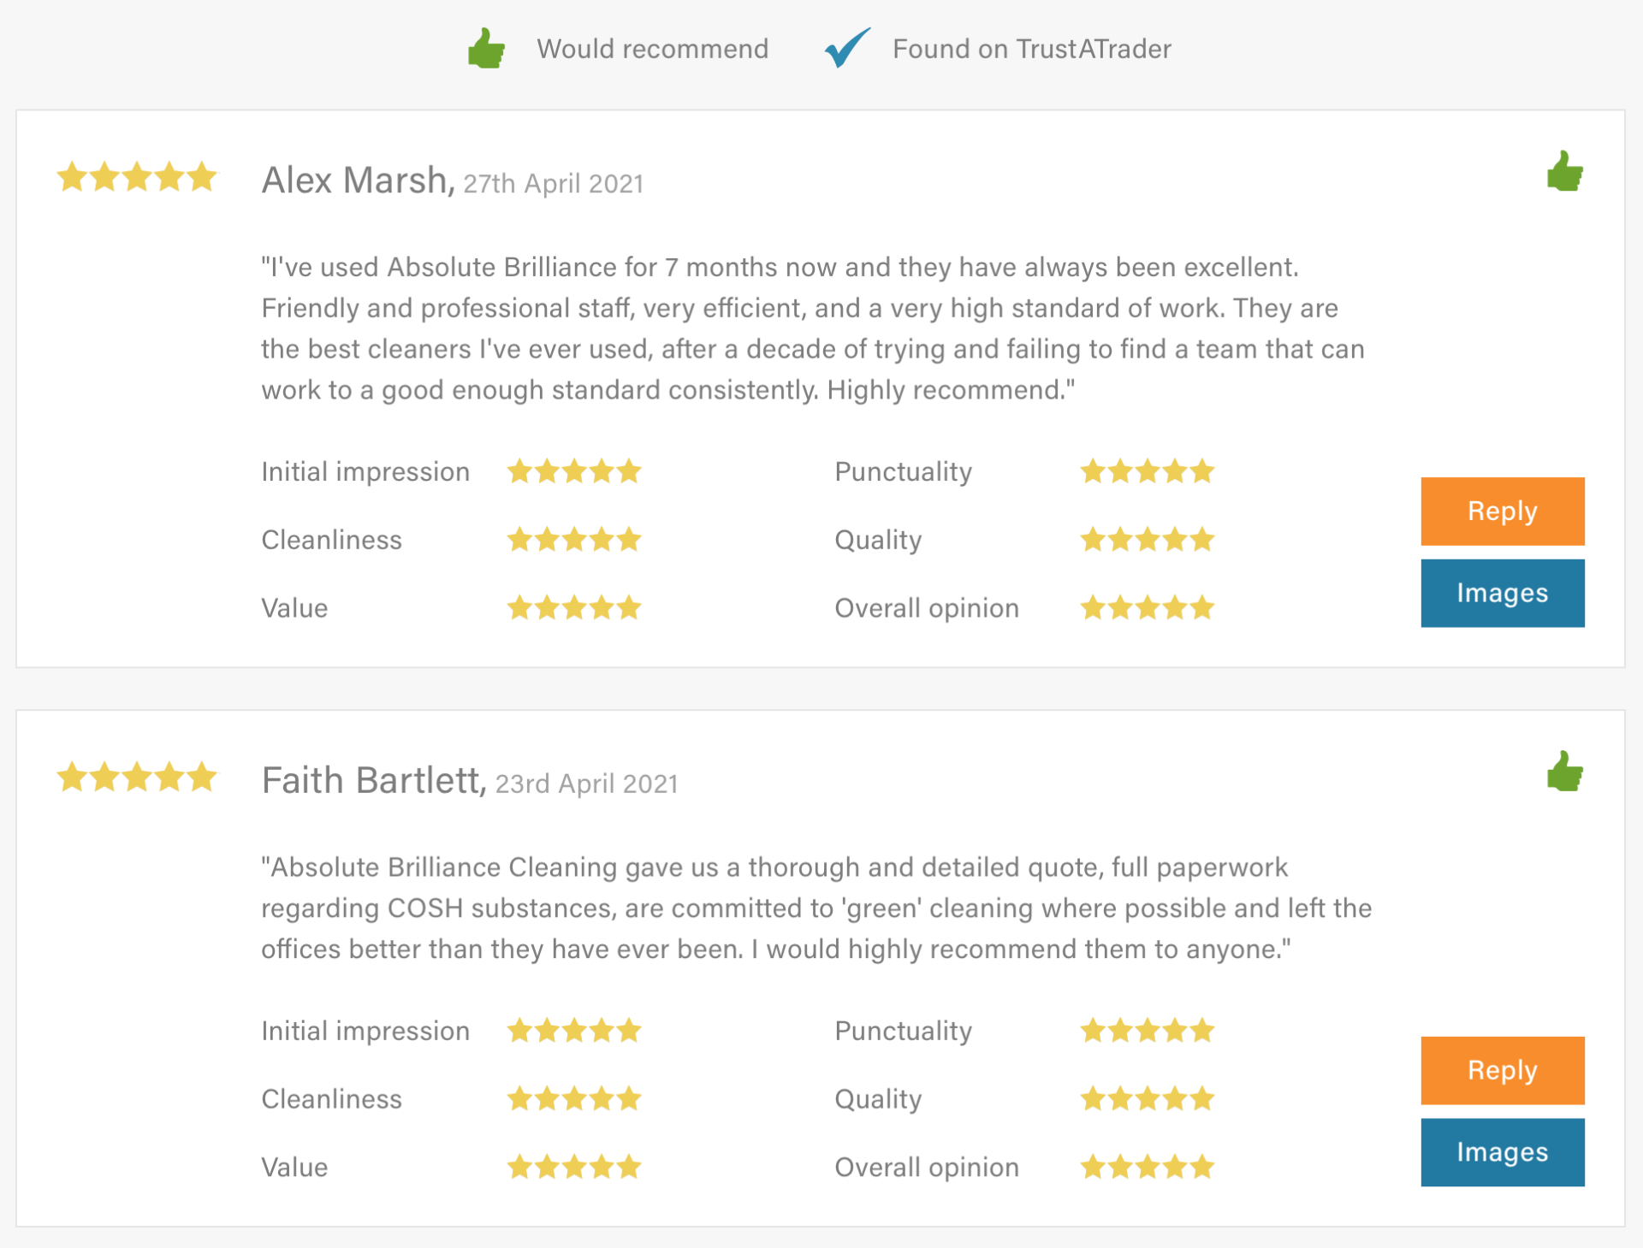Click Alex Marsh's Value star rating
The image size is (1643, 1248).
[573, 608]
